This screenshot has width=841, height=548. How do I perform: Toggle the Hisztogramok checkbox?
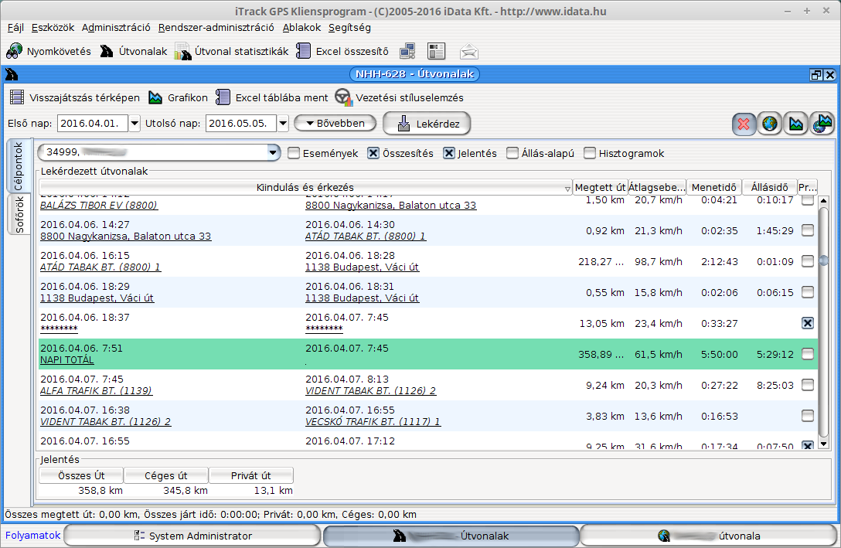590,154
